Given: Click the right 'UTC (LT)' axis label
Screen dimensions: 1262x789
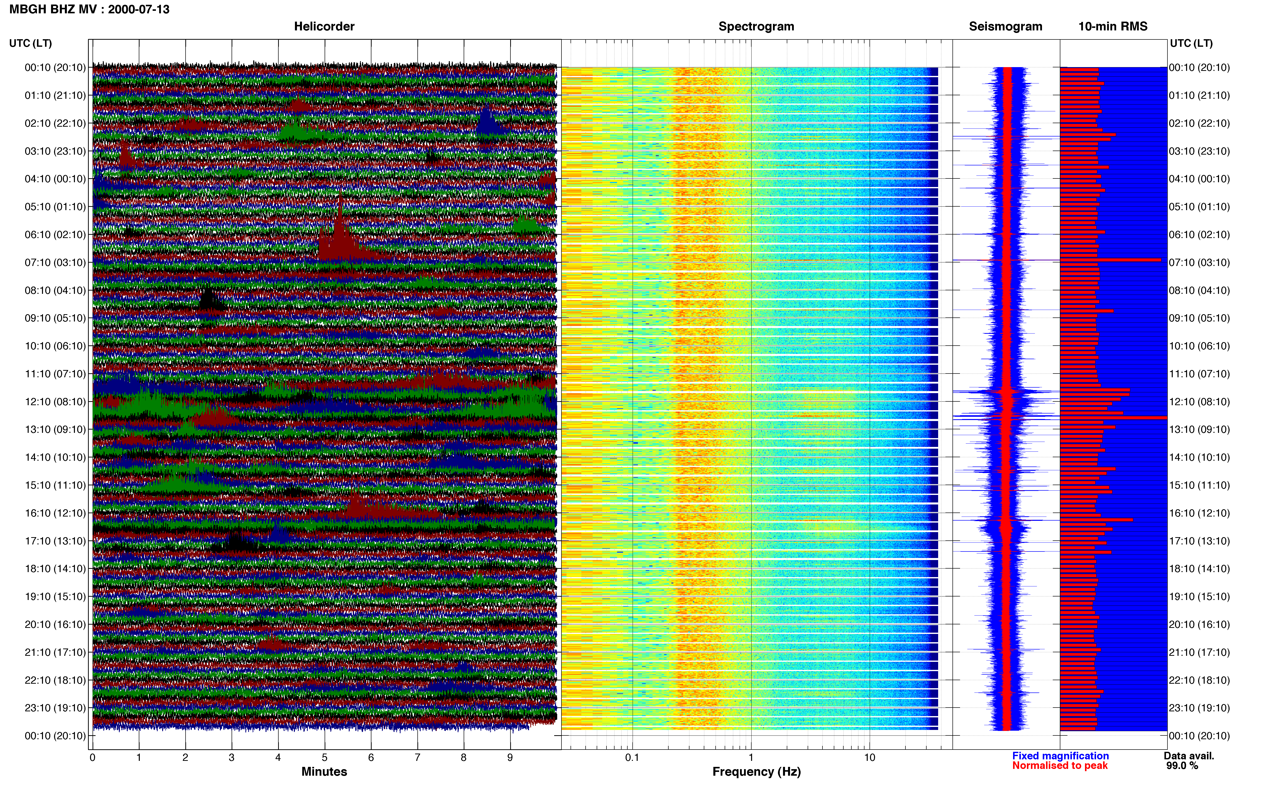Looking at the screenshot, I should 1191,43.
